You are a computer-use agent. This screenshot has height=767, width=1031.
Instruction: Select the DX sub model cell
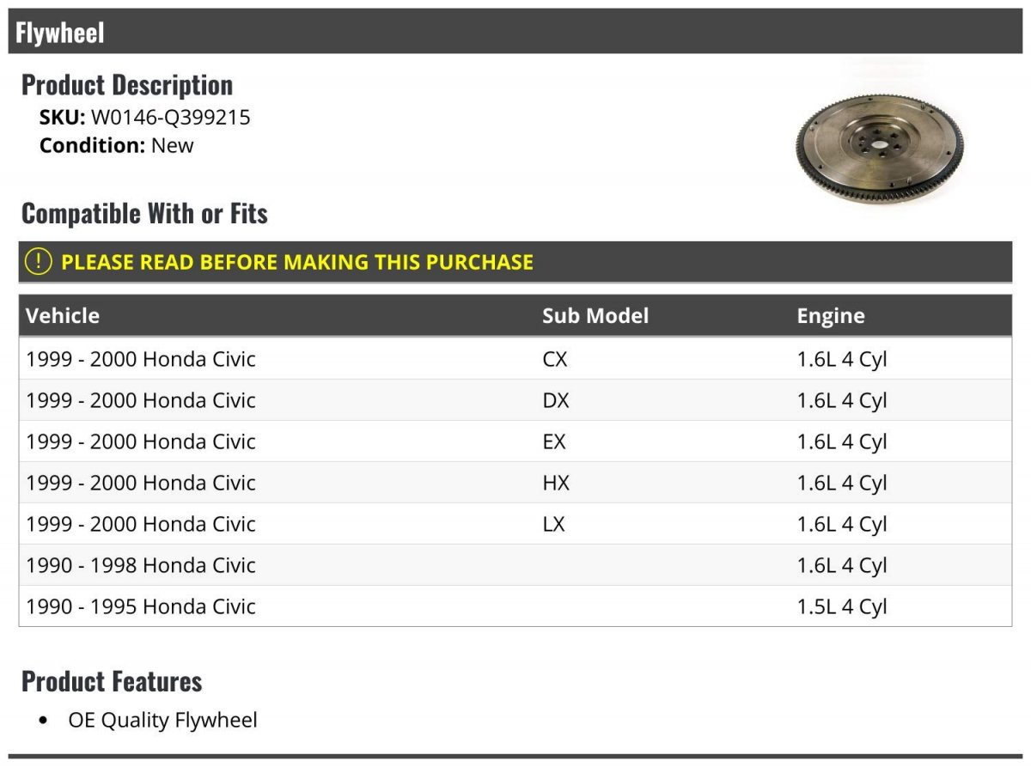[x=556, y=400]
